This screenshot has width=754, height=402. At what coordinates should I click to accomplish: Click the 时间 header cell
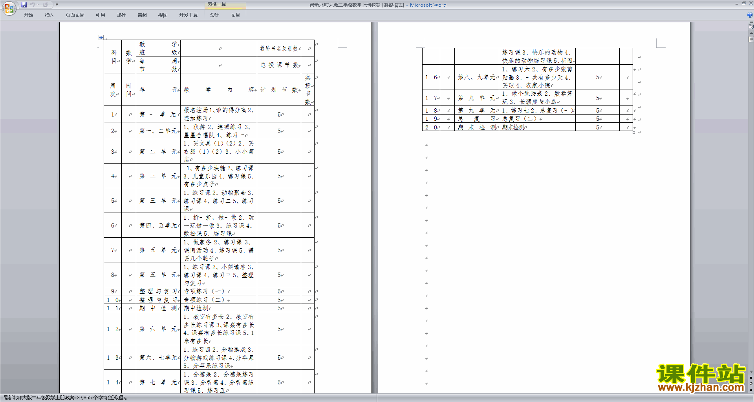pos(129,89)
